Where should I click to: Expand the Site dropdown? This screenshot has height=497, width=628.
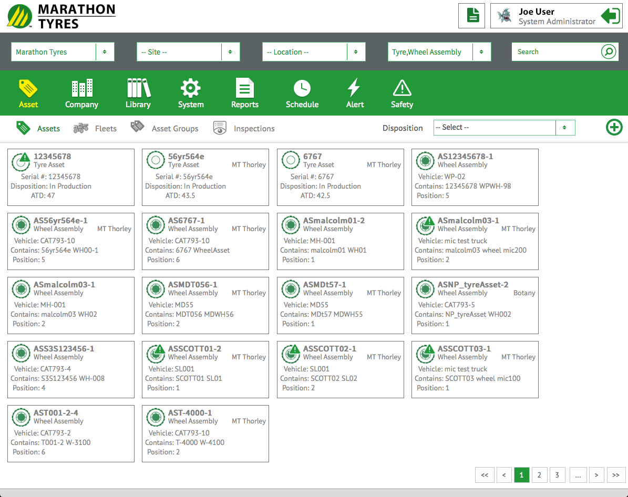click(x=188, y=52)
